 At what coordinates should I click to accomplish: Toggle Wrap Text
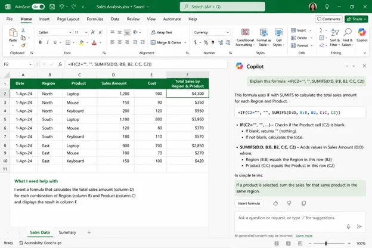coord(162,32)
